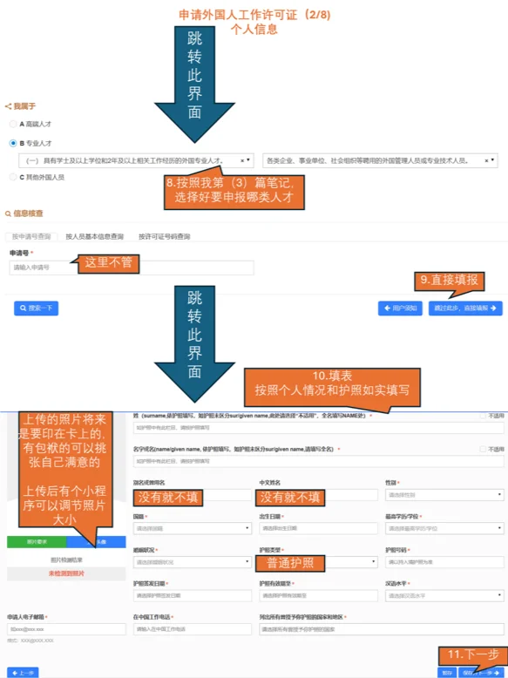This screenshot has width=508, height=678.
Task: Switch to the 按人员基本信息查询 tab
Action: click(95, 236)
